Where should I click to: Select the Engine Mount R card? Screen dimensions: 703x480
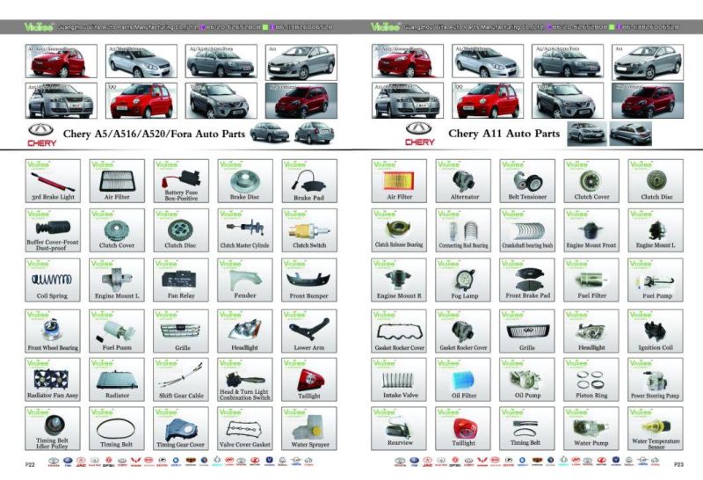pos(399,280)
